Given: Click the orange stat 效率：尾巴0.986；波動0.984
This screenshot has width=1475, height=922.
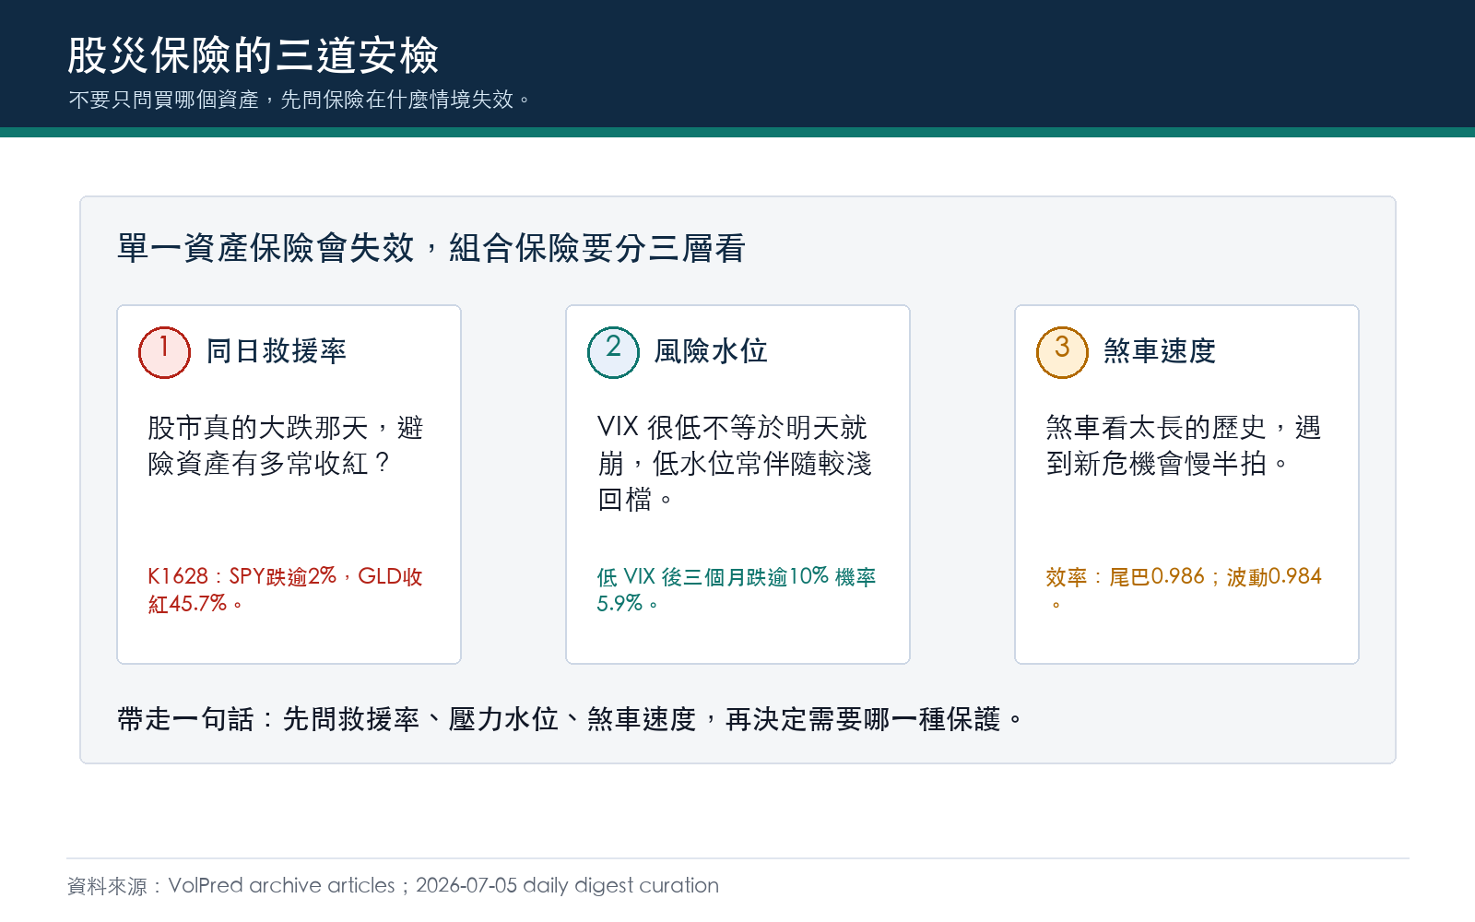Looking at the screenshot, I should [1184, 590].
